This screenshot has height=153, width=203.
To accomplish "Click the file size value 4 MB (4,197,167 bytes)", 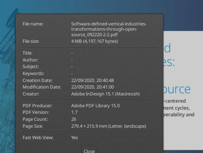I will 94,41.
